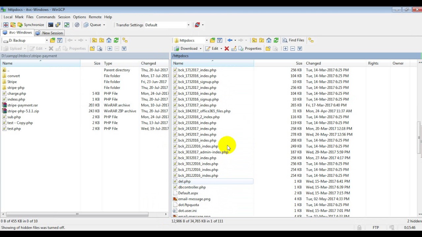Image resolution: width=422 pixels, height=237 pixels.
Task: Go to parent directory in remote panel
Action: click(x=254, y=40)
